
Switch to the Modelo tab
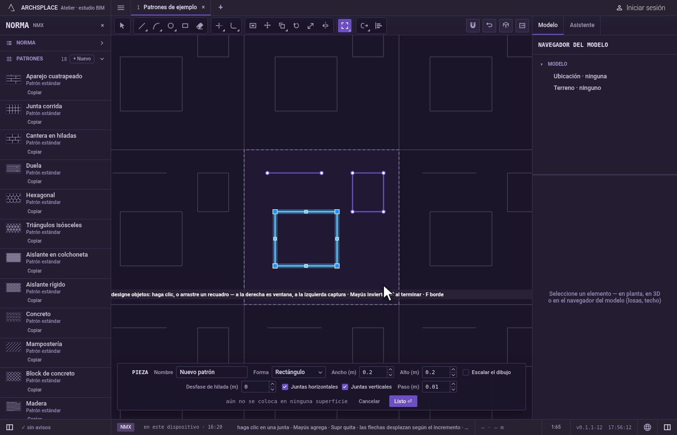(548, 25)
